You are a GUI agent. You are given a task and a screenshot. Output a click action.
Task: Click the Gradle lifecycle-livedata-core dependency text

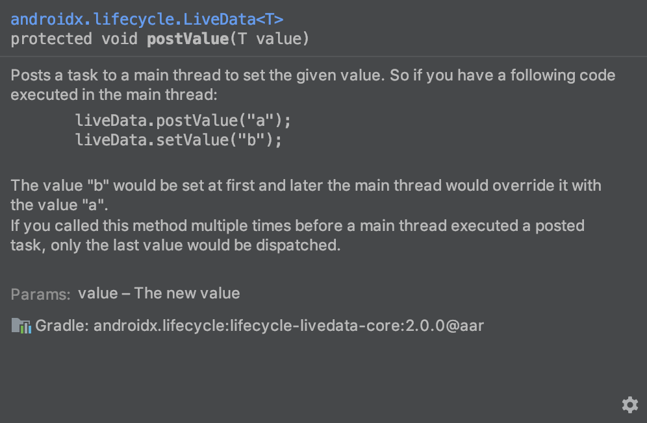pos(260,326)
